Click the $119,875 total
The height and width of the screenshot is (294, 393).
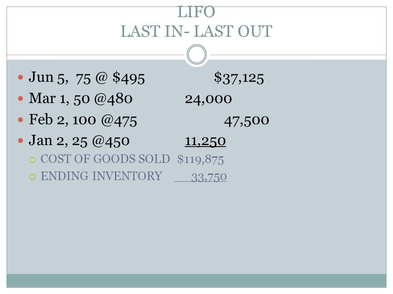[x=201, y=160]
